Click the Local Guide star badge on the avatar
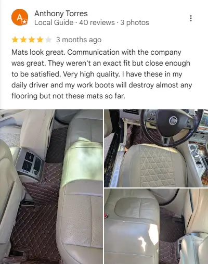 [24, 22]
